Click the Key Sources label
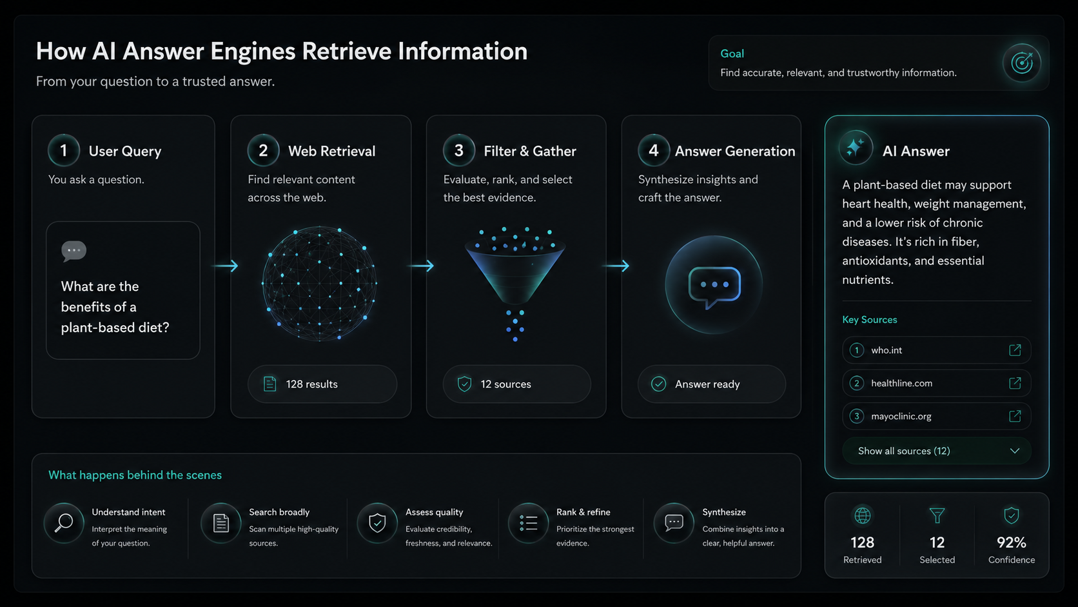 click(870, 319)
